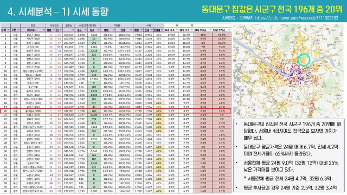Select the 거래량 header cell
The width and height of the screenshot is (347, 195).
[x=117, y=25]
